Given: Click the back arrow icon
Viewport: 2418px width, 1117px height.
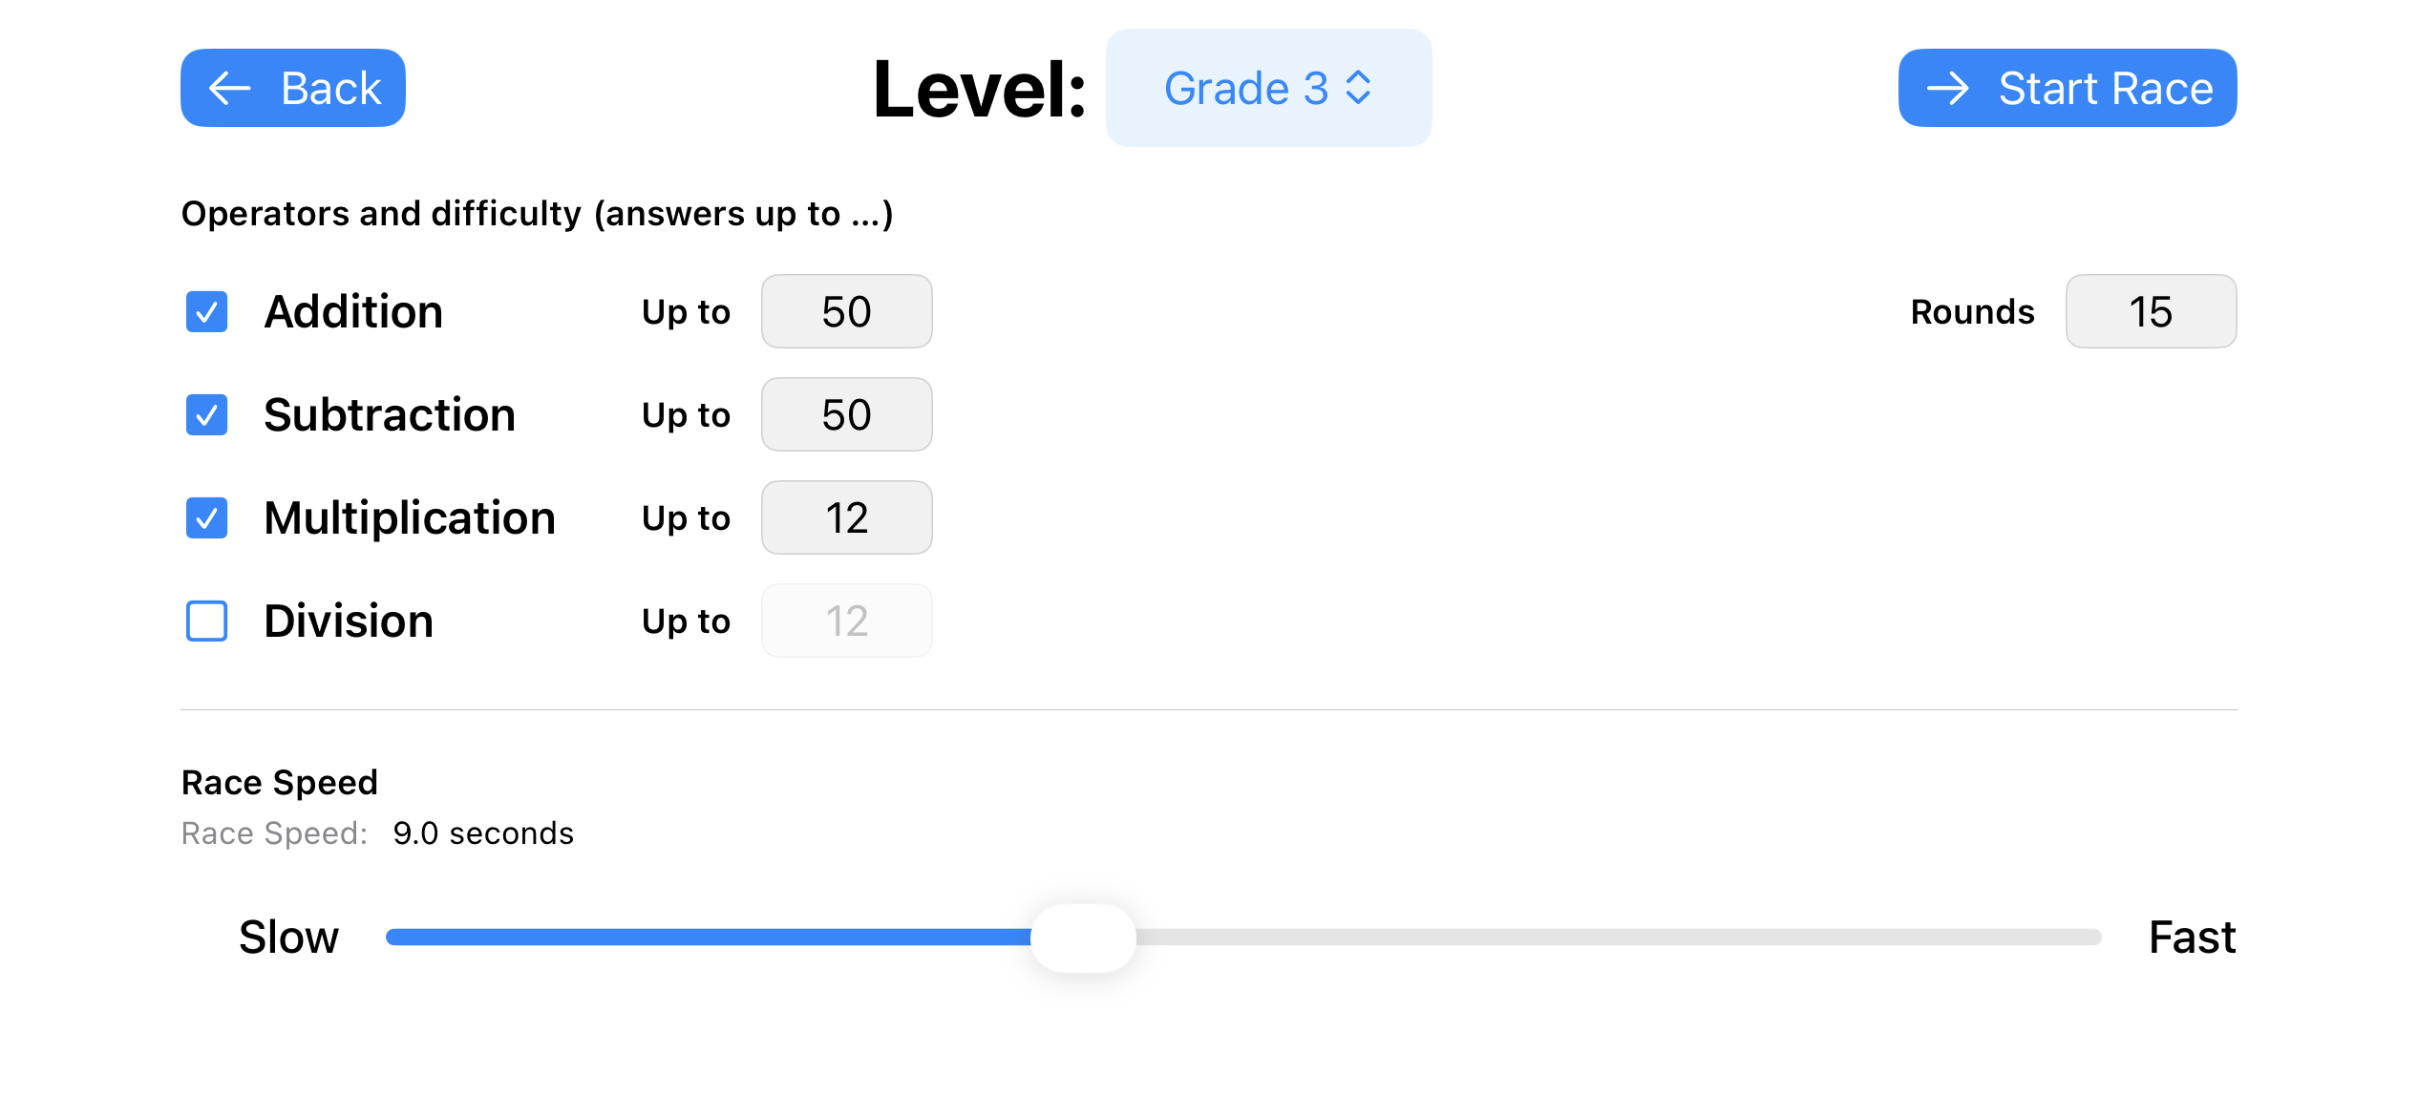Looking at the screenshot, I should click(228, 88).
